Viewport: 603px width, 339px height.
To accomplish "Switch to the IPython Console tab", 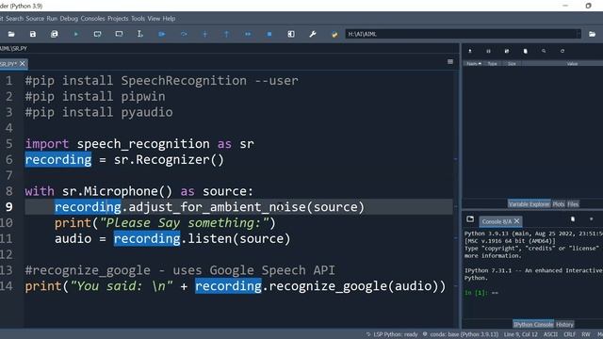I will 533,324.
